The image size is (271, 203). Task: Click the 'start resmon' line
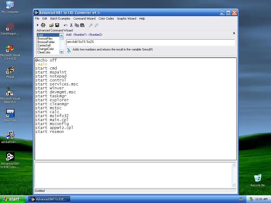[x=49, y=132]
